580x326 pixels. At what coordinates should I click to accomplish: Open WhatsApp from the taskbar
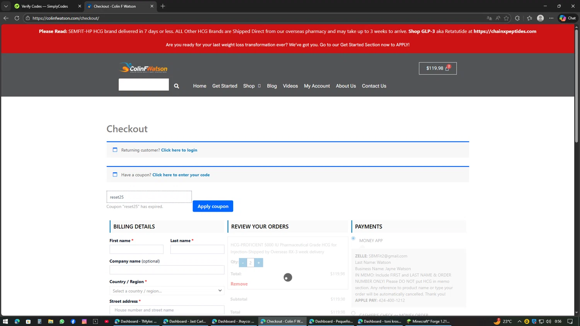(62, 321)
